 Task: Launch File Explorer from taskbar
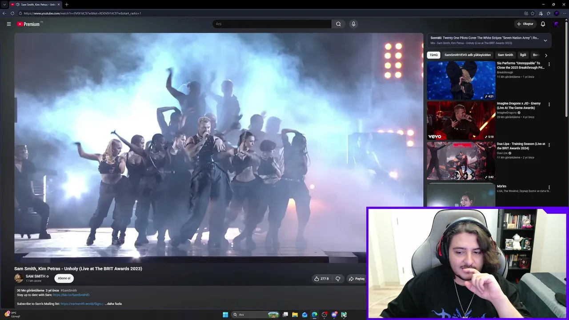[295, 315]
